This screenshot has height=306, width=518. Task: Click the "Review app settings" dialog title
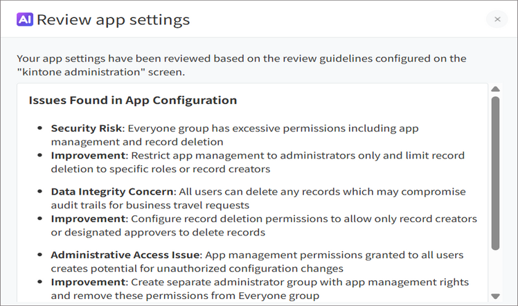113,19
